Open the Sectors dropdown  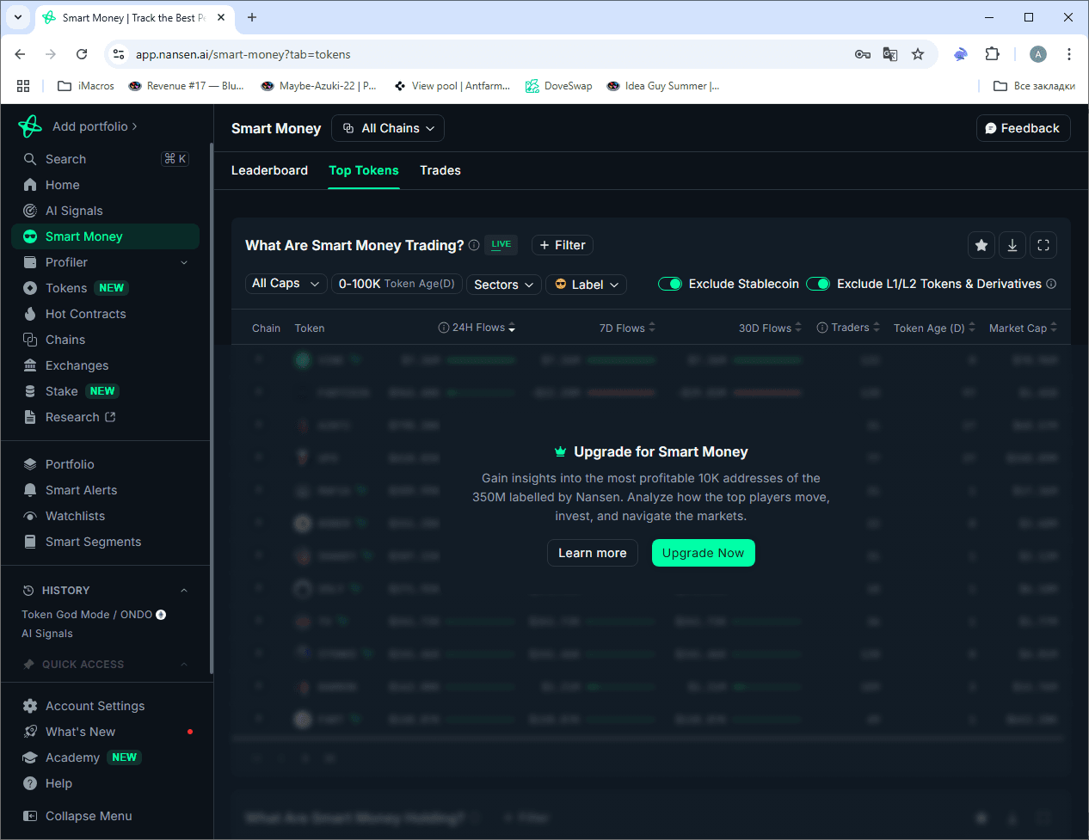(x=504, y=285)
